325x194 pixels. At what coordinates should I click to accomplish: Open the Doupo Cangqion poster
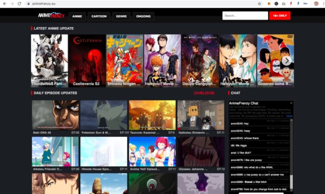click(200, 61)
